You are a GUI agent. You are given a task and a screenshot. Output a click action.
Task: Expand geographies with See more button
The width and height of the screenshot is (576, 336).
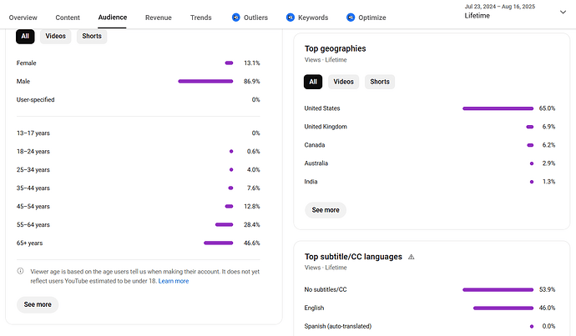(x=326, y=210)
